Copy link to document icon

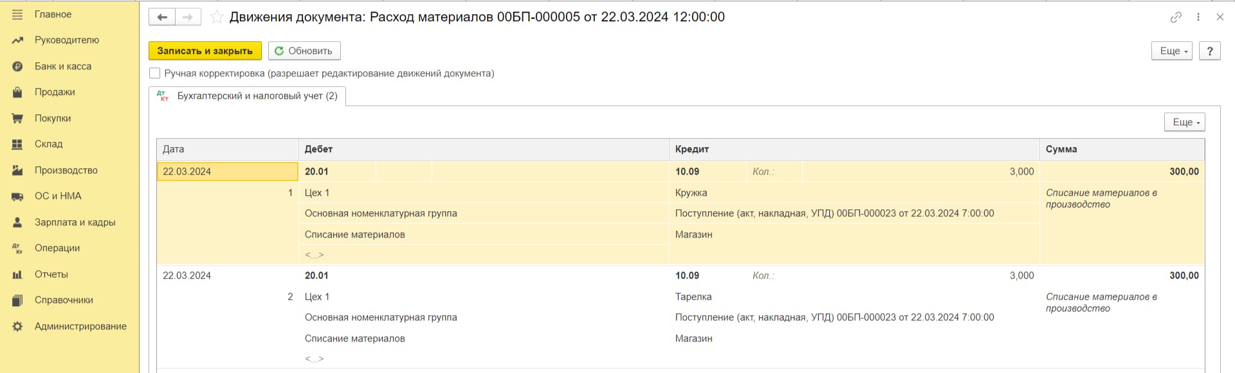coord(1176,17)
